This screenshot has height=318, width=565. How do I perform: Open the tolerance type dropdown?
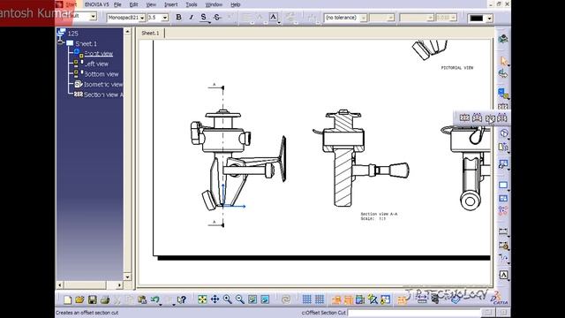363,18
